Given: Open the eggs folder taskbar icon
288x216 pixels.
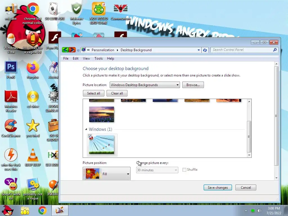Looking at the screenshot, I should click(25, 210).
